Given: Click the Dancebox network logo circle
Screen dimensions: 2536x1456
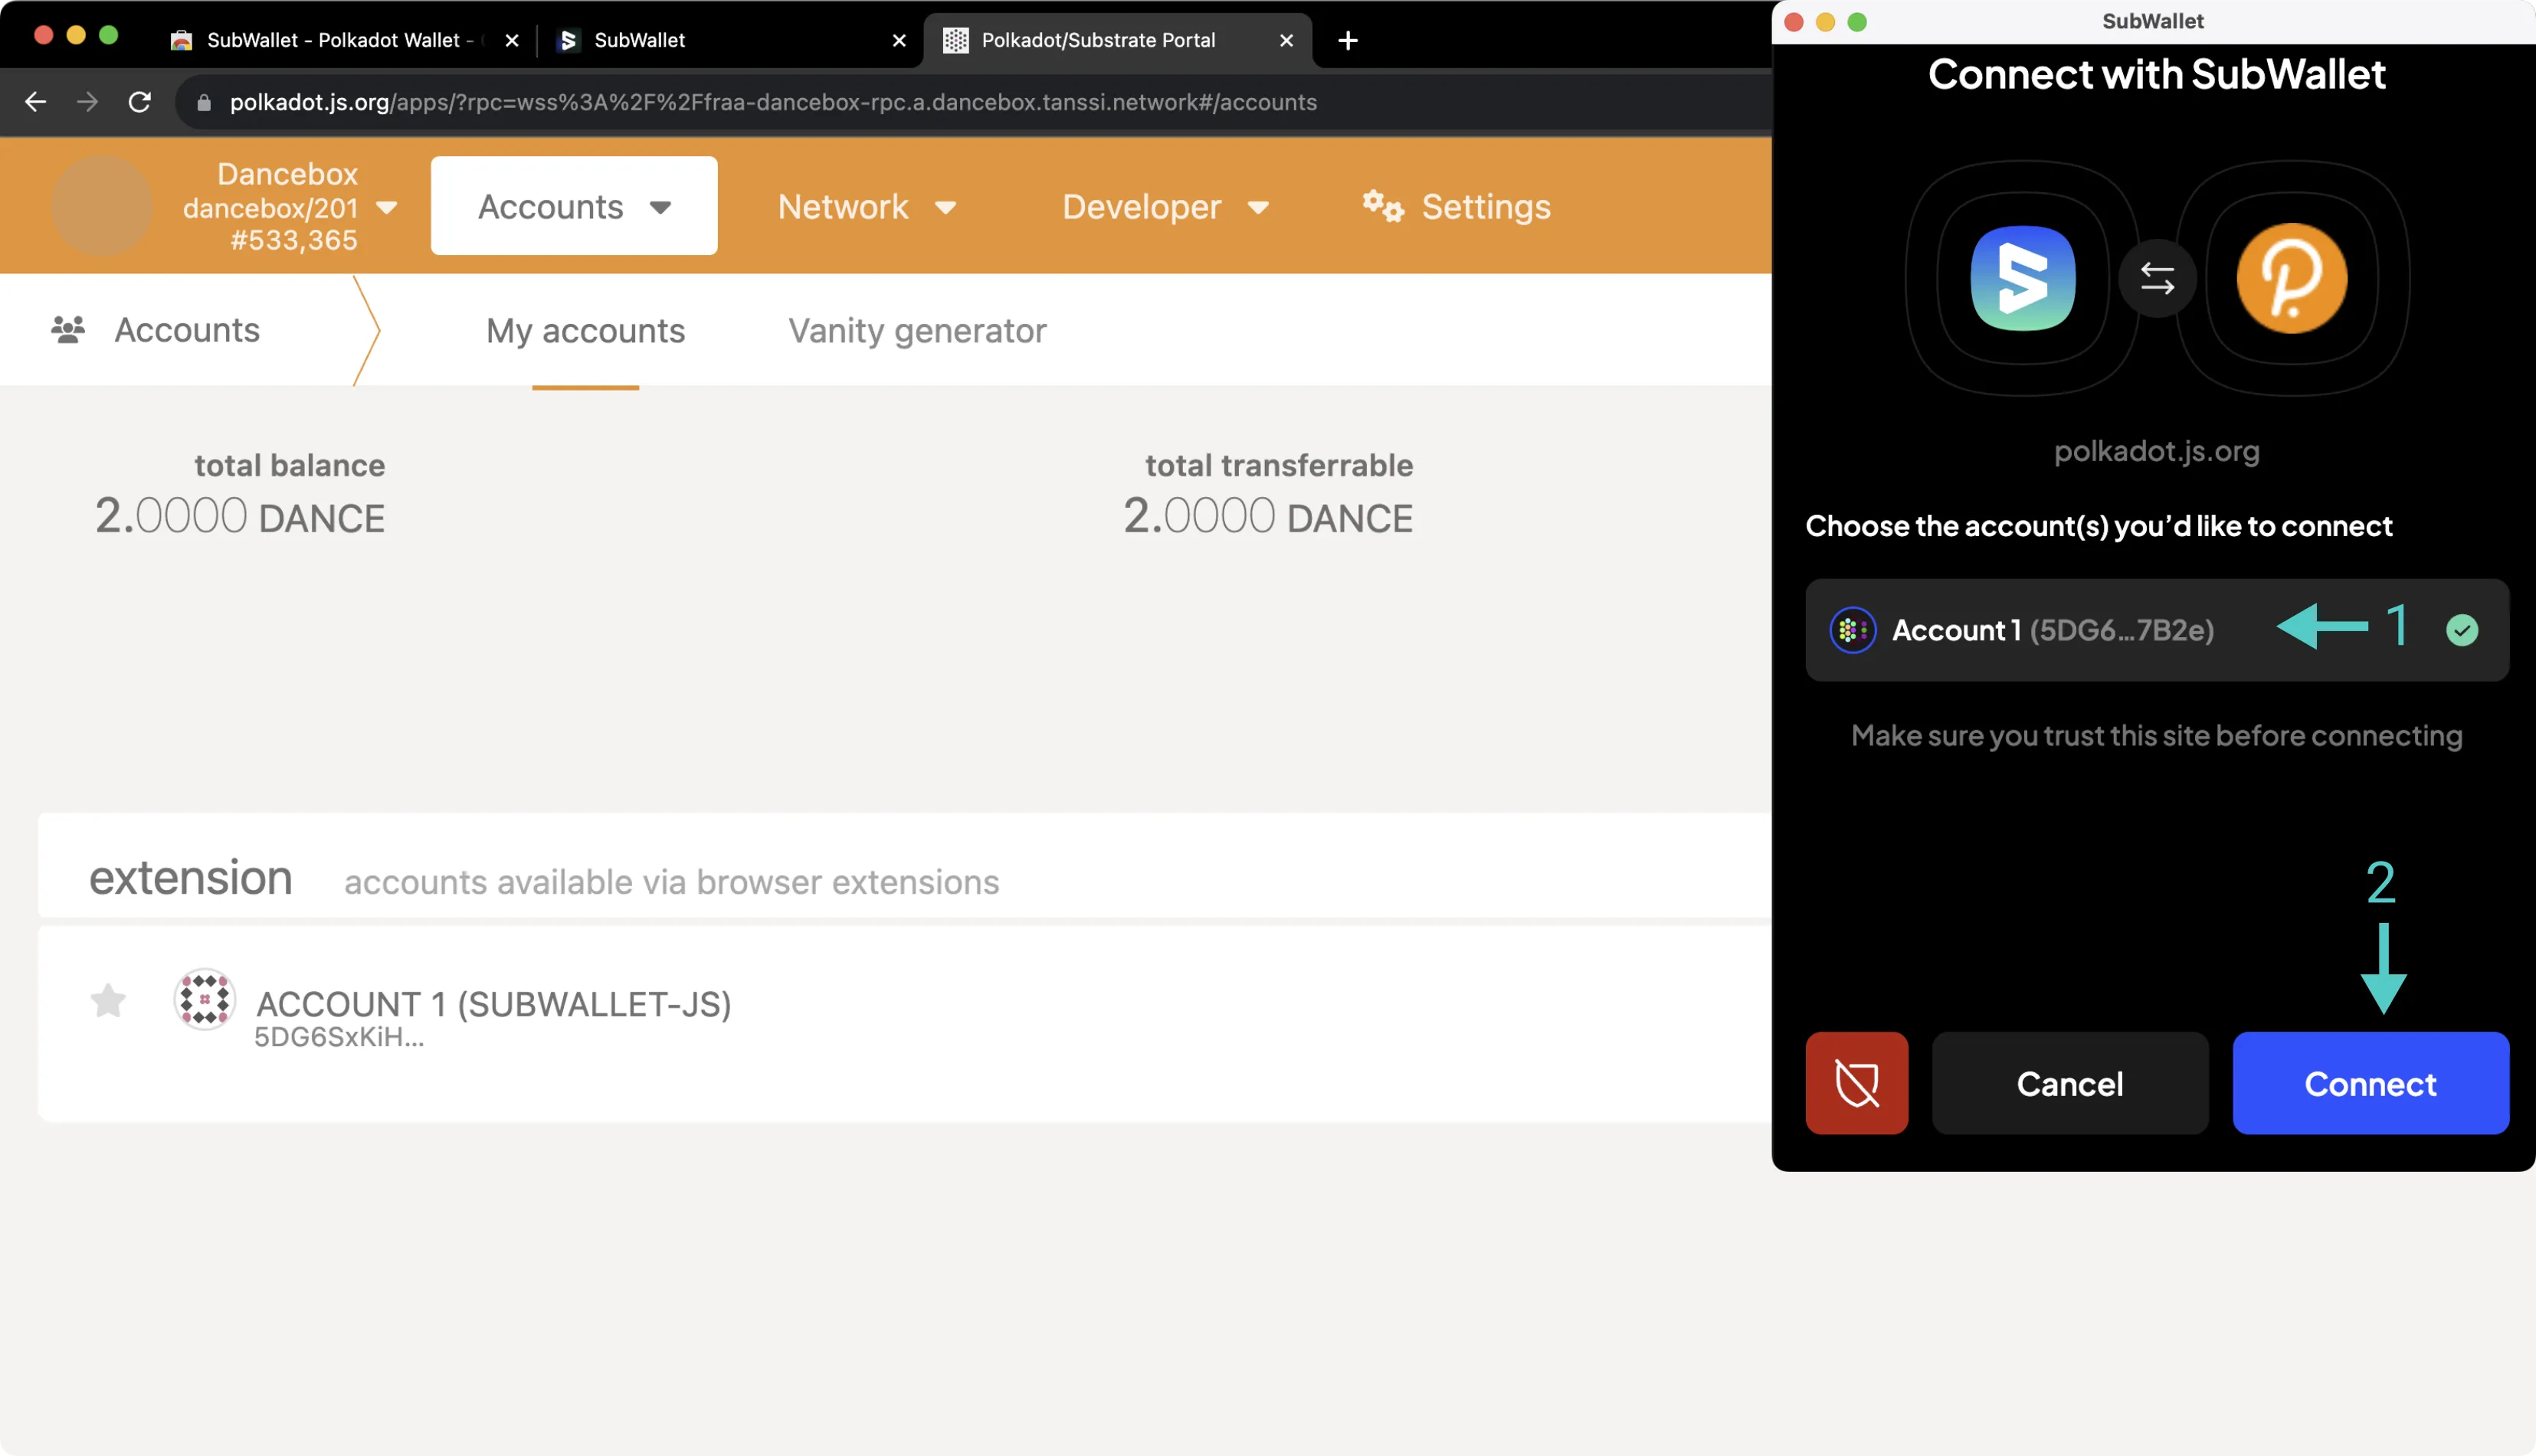Looking at the screenshot, I should pos(101,205).
